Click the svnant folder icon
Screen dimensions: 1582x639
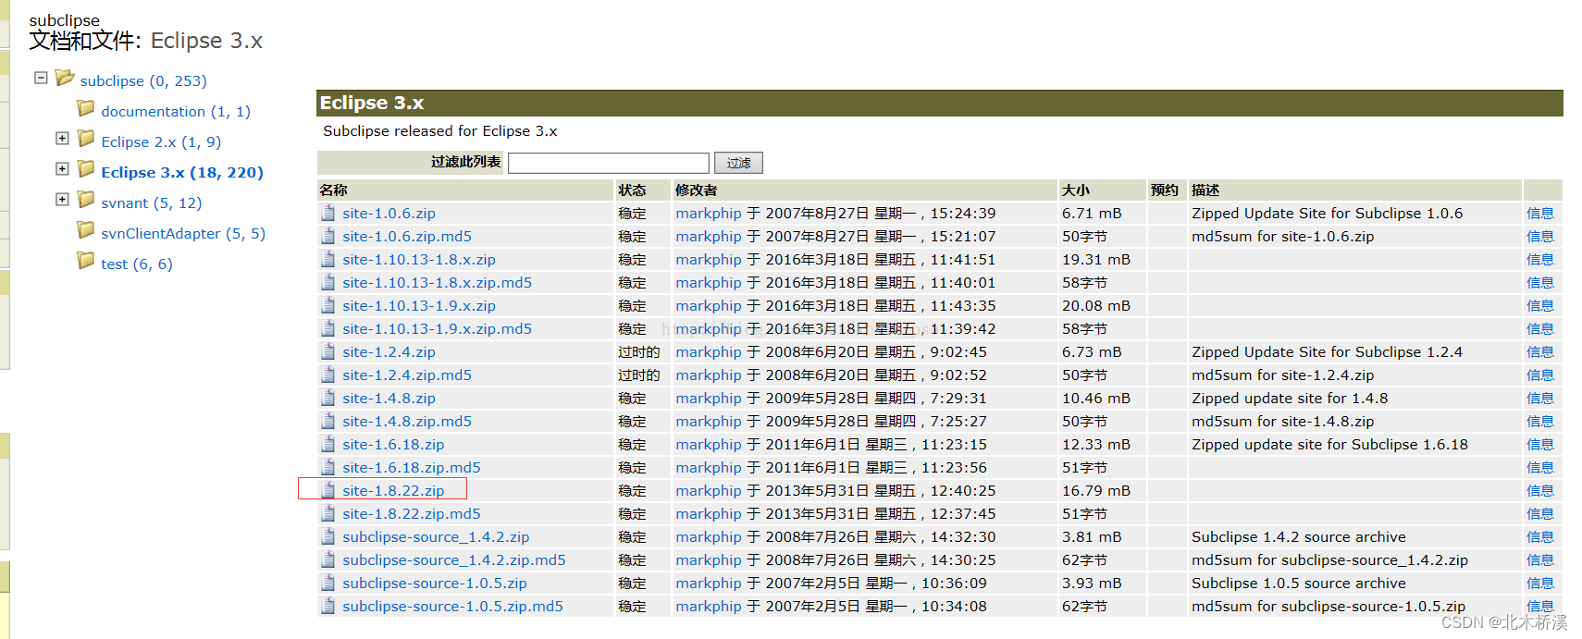pyautogui.click(x=86, y=200)
